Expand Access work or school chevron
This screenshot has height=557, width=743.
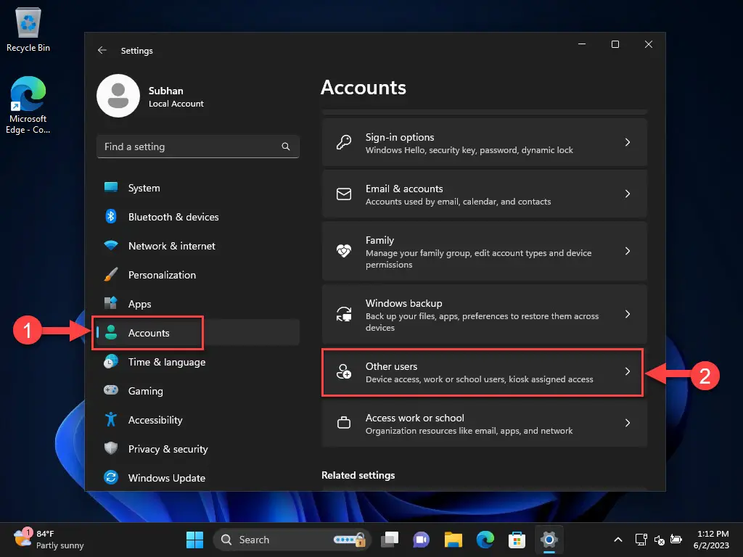tap(628, 423)
